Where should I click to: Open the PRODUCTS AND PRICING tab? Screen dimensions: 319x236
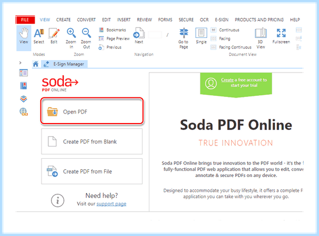point(259,20)
